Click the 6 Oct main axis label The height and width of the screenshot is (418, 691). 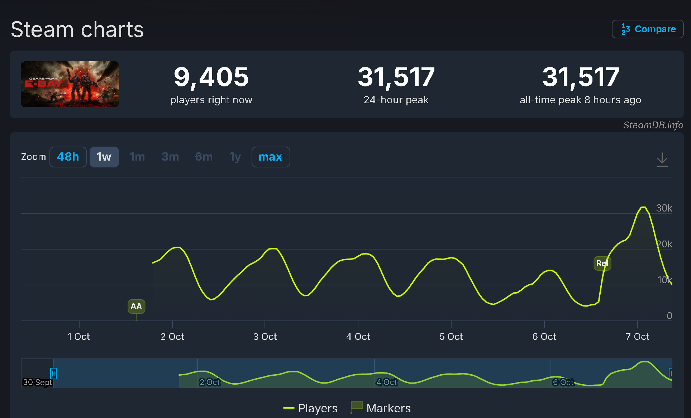pyautogui.click(x=544, y=337)
